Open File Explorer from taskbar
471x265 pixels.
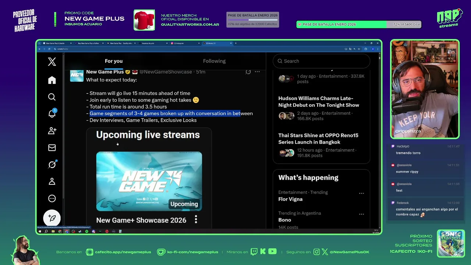coord(53,232)
